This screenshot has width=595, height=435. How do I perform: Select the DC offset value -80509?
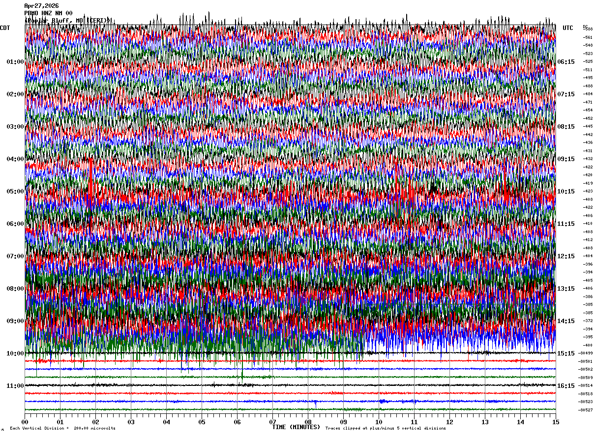point(586,378)
